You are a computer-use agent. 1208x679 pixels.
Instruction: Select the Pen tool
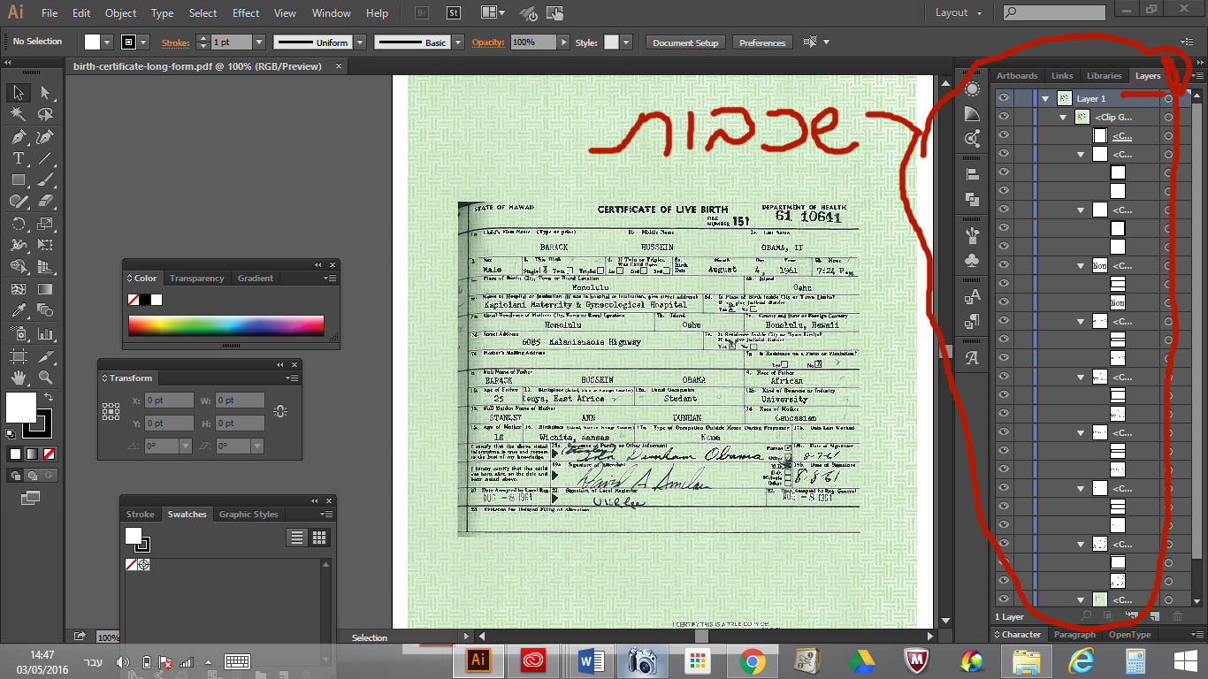[19, 136]
